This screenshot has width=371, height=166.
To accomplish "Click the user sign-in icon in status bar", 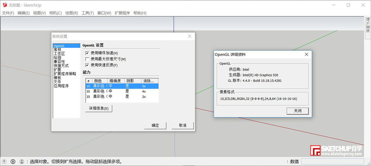I will [x=22, y=161].
